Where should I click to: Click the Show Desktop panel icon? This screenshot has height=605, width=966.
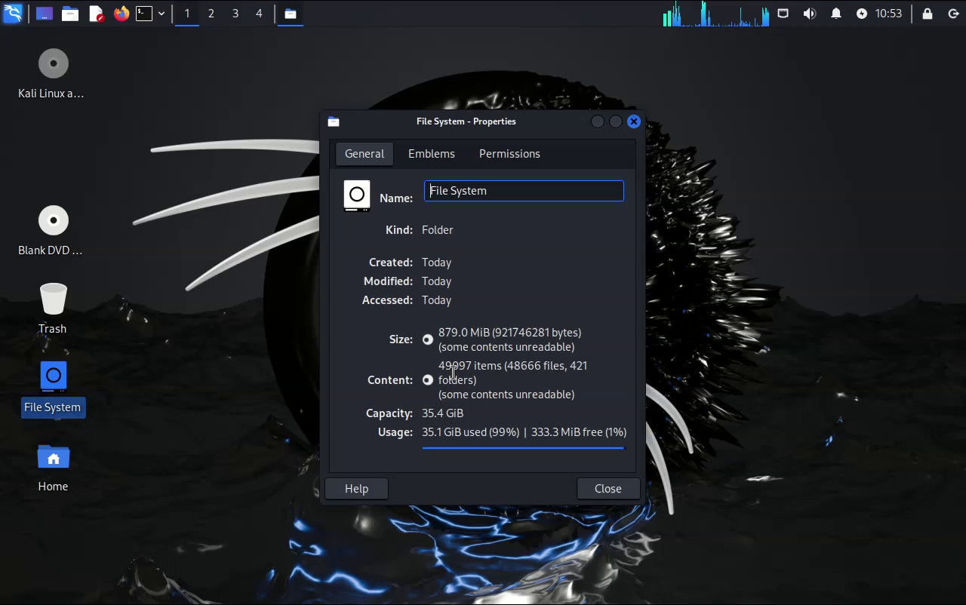pos(45,14)
